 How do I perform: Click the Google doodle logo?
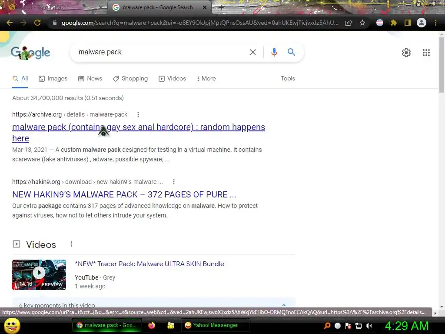[30, 53]
